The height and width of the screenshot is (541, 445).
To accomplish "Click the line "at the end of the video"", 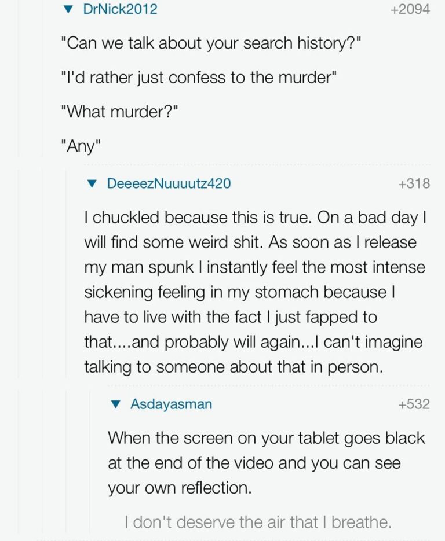I will [x=254, y=463].
